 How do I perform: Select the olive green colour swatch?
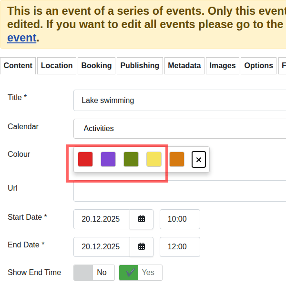(131, 159)
